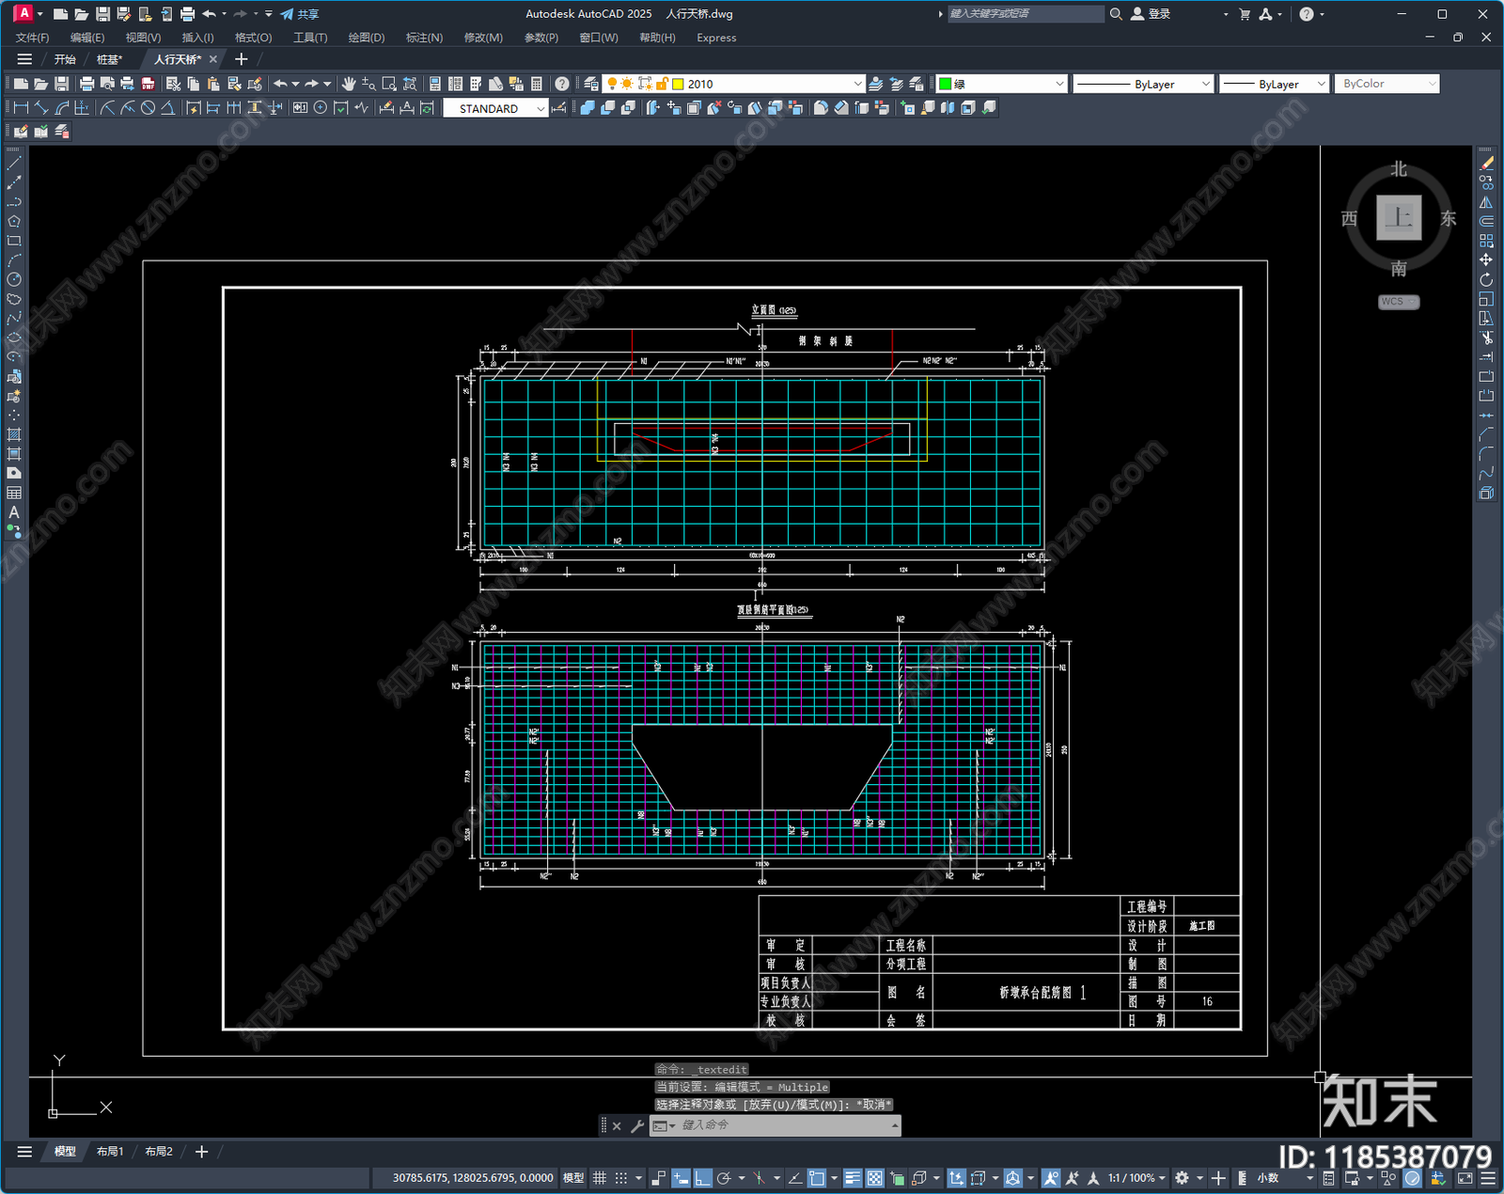Toggle ortho mode in status bar
The width and height of the screenshot is (1504, 1194).
coord(702,1178)
